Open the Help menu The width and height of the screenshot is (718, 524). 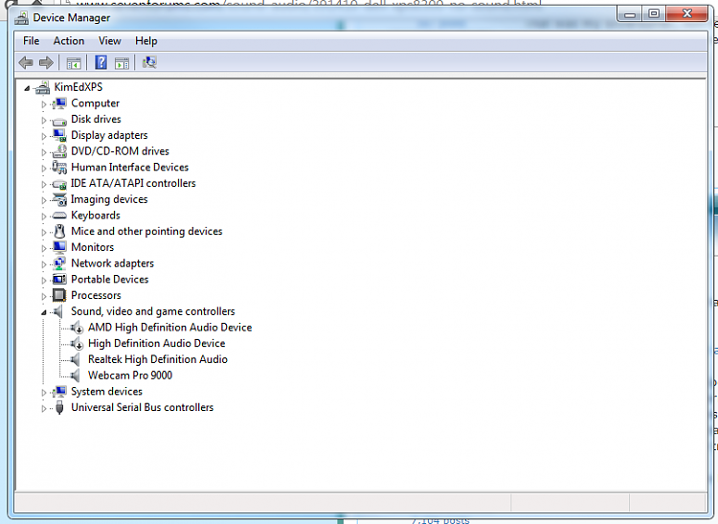[146, 41]
